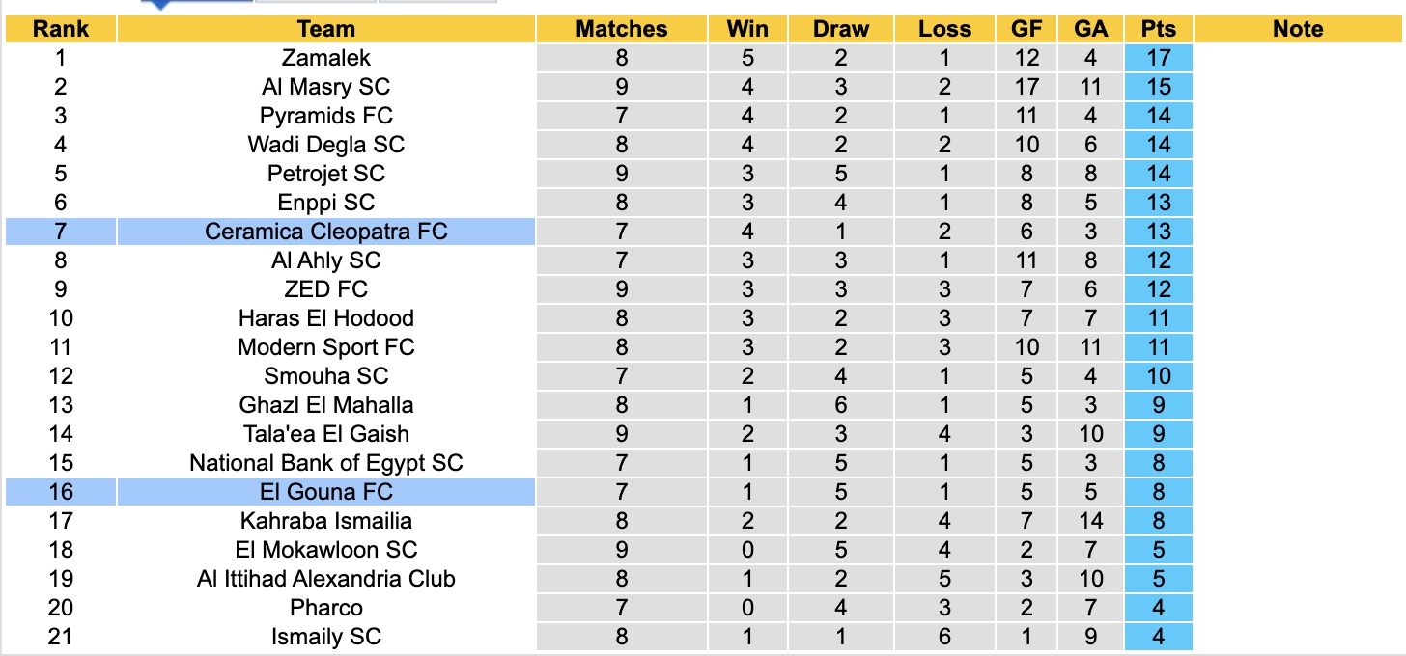This screenshot has height=656, width=1406.
Task: Select the active tab above the table
Action: tap(197, 3)
